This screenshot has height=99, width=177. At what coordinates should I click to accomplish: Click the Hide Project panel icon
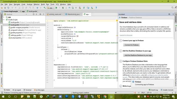tap(44, 14)
